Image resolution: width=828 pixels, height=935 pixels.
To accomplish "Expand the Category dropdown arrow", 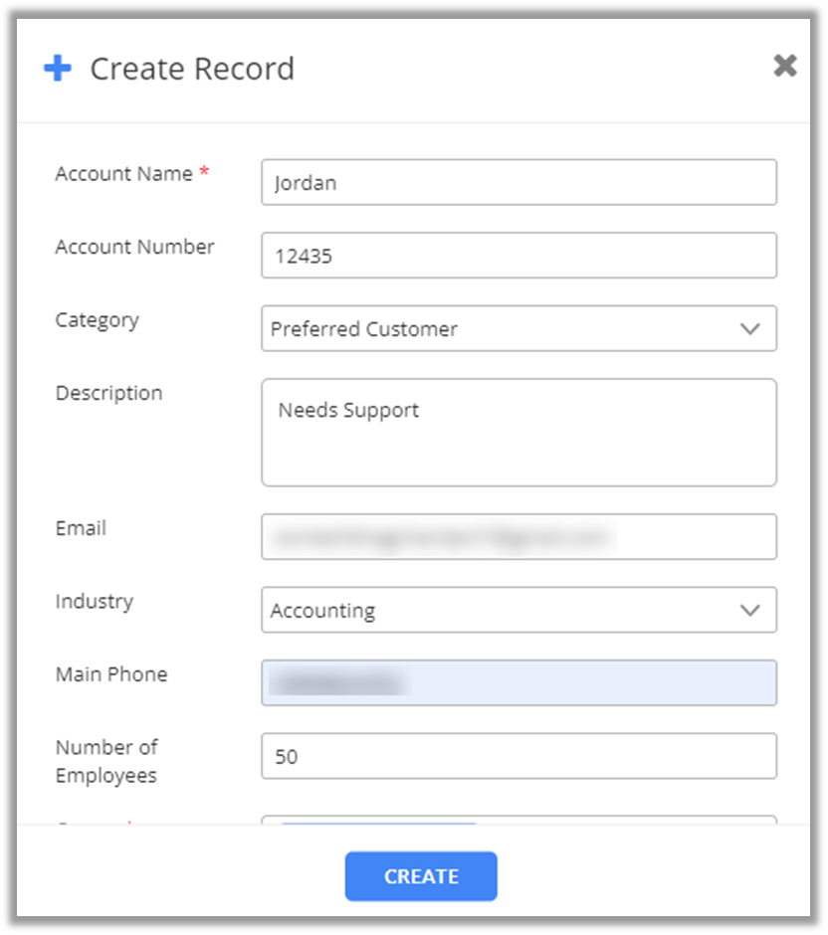I will (750, 329).
